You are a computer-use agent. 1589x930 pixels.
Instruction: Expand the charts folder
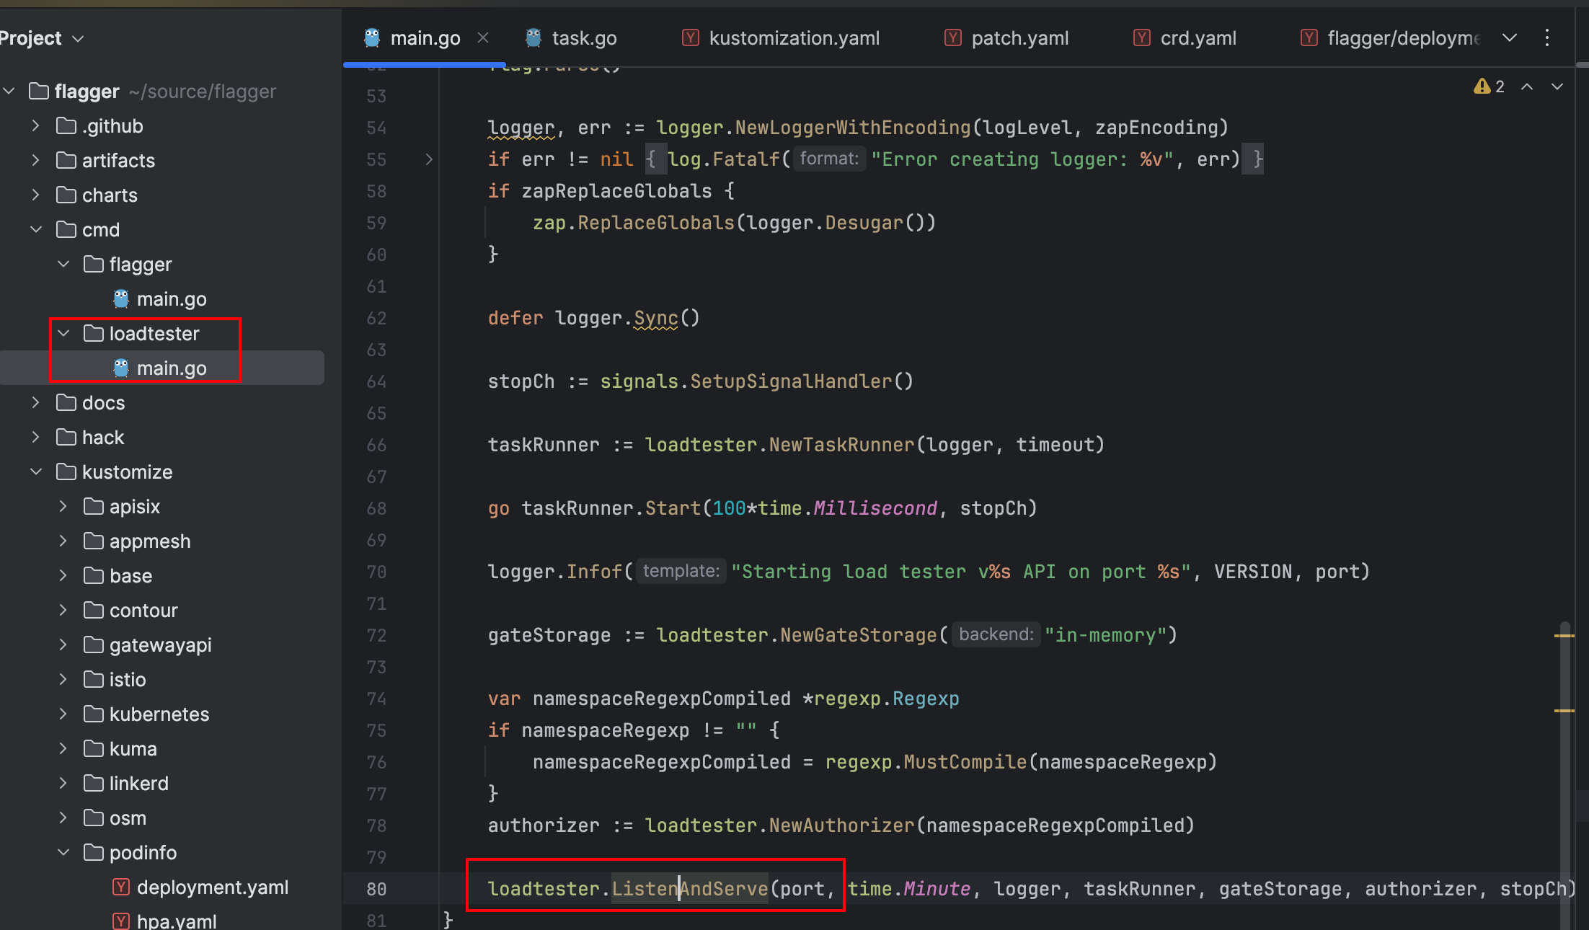(x=36, y=195)
